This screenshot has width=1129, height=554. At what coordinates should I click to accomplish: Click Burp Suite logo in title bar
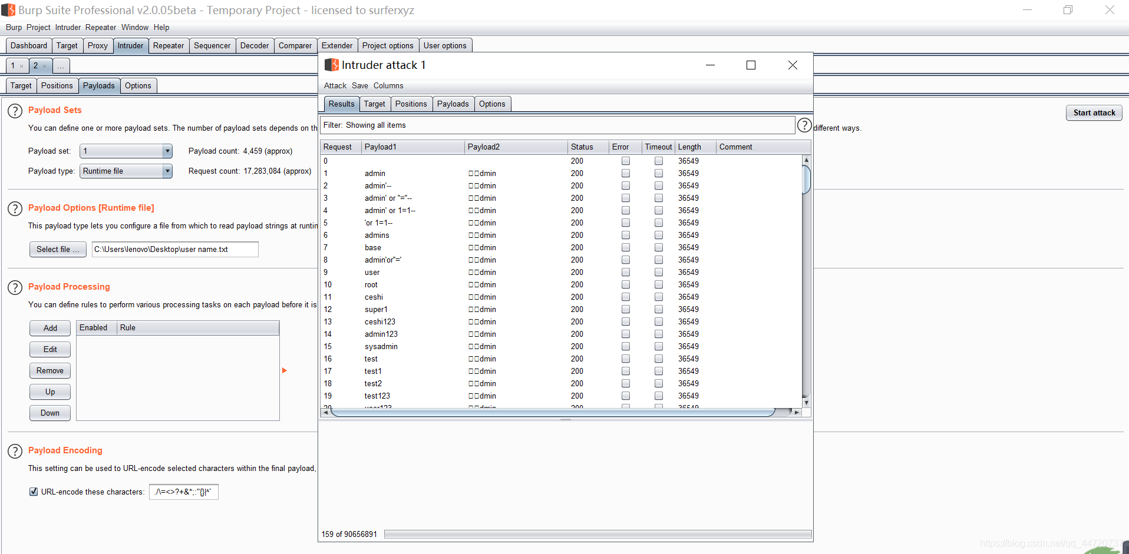tap(8, 10)
